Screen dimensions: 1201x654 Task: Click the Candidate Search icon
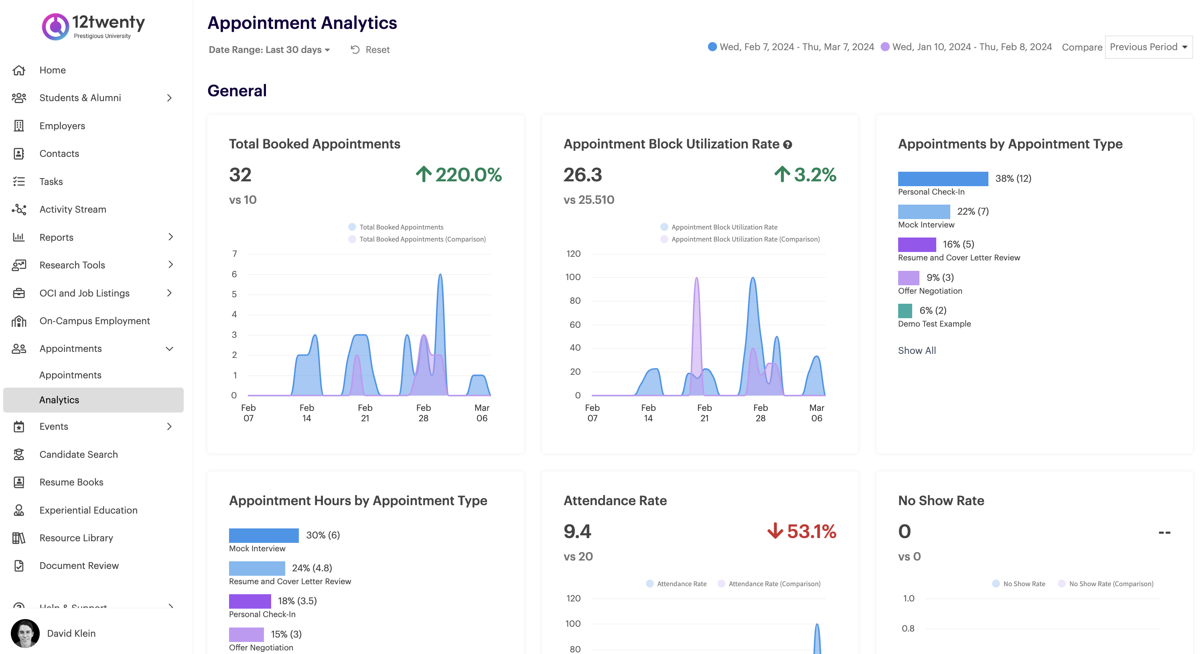pos(18,454)
